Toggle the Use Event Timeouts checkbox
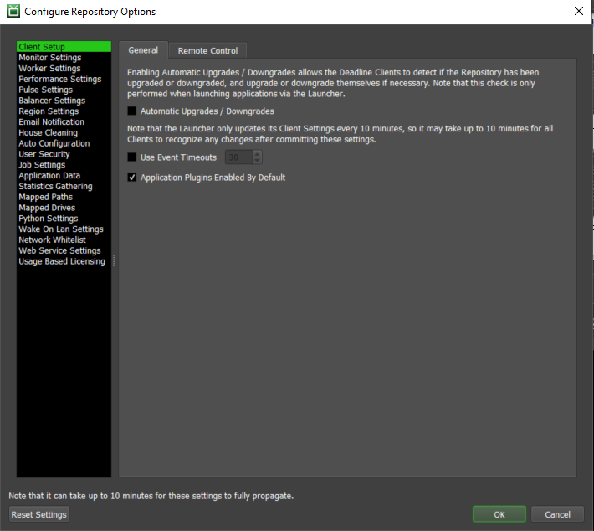This screenshot has width=594, height=531. (x=132, y=157)
